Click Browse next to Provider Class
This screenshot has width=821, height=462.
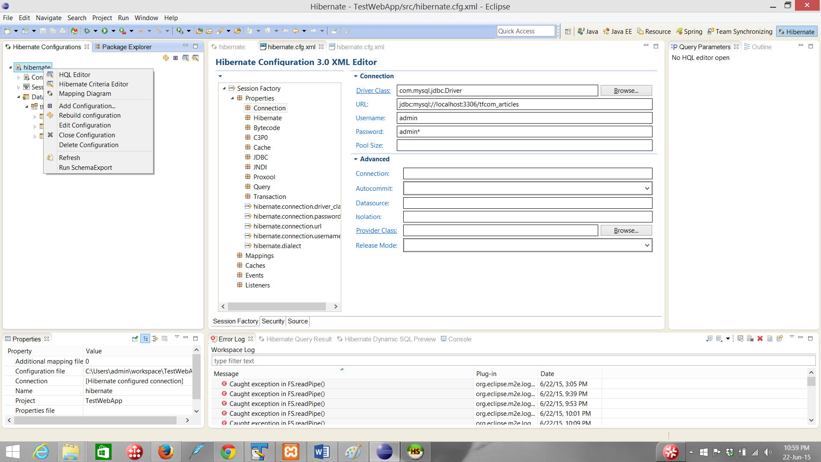[x=626, y=231]
